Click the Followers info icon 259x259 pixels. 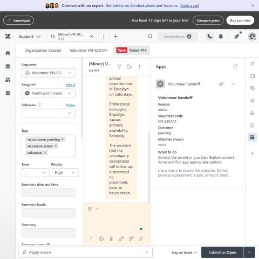tap(40, 105)
